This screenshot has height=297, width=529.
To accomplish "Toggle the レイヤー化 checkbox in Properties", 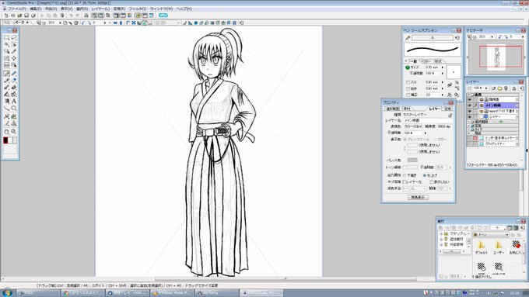I will (x=405, y=181).
